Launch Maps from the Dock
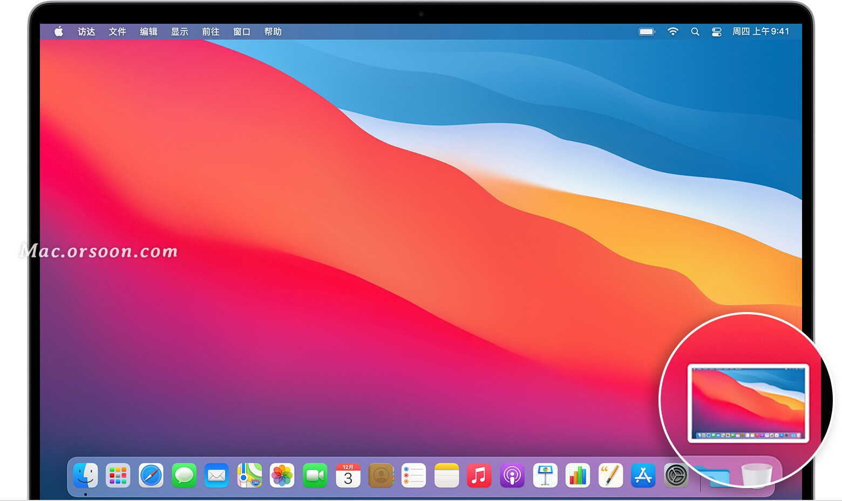The height and width of the screenshot is (501, 842). (249, 476)
